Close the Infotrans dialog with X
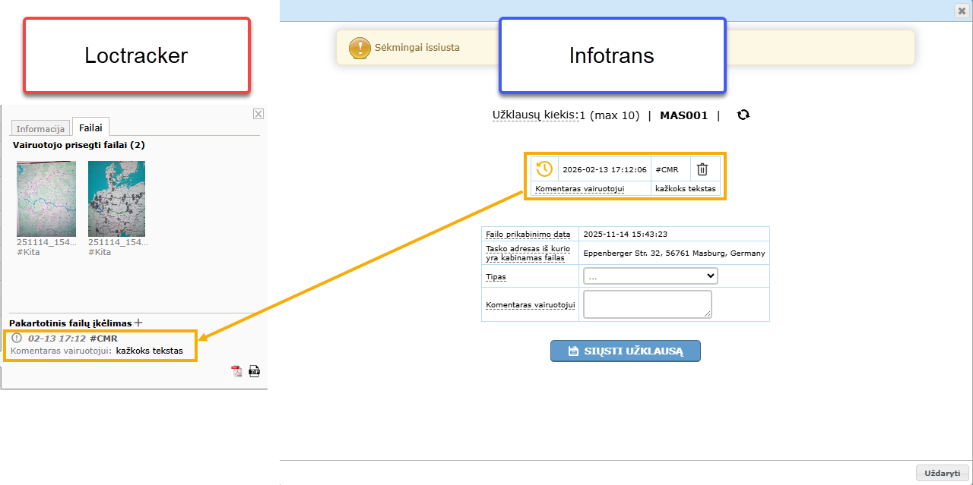This screenshot has width=973, height=485. click(x=962, y=11)
